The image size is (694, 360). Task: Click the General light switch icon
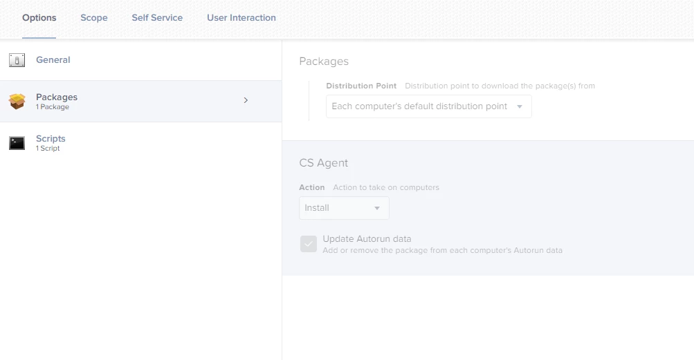click(x=17, y=60)
